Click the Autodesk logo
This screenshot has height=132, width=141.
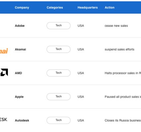click(4, 119)
